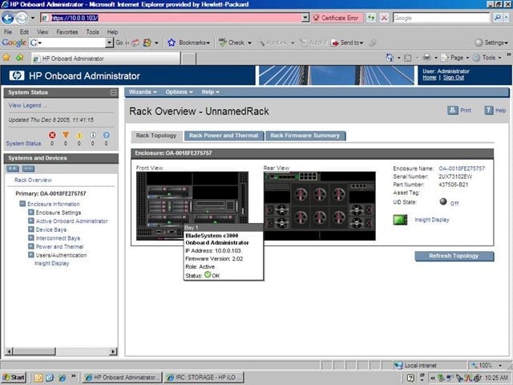
Task: Click the IE printer icon
Action: tap(426, 58)
